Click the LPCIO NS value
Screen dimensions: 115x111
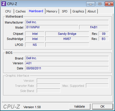tap(35, 45)
